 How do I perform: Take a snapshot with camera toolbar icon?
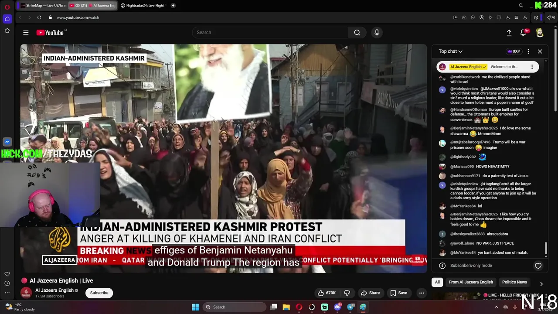(464, 17)
